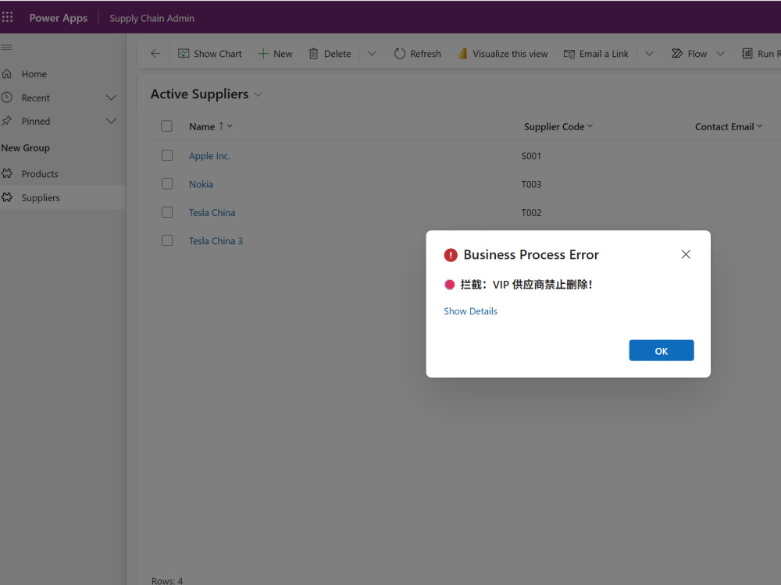Click the Refresh command label
The image size is (781, 585).
[426, 54]
